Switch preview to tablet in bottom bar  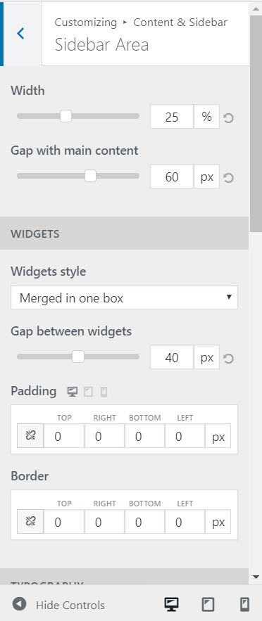208,604
